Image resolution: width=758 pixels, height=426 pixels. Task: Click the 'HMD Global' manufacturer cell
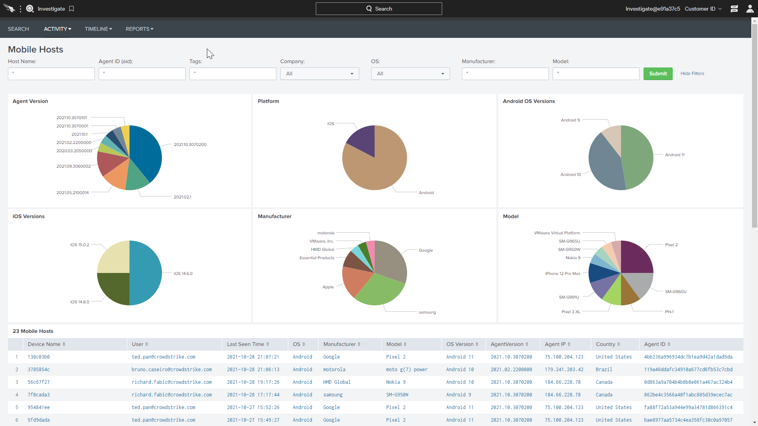pos(337,382)
